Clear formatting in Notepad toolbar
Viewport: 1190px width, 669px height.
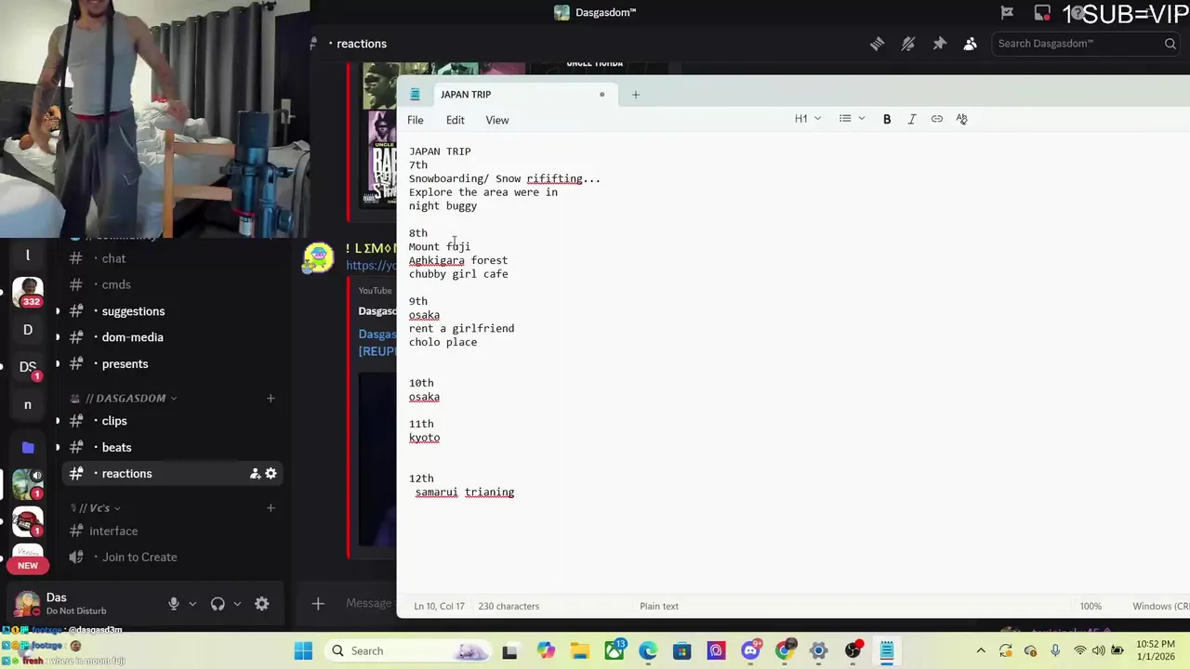962,119
